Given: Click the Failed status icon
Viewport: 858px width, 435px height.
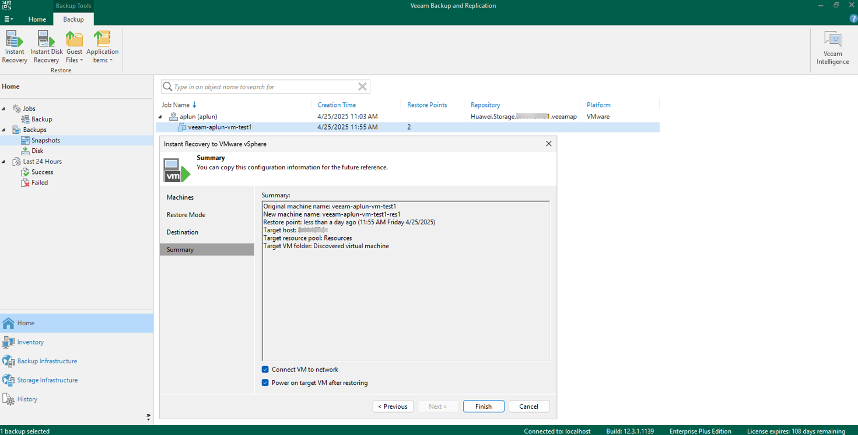Looking at the screenshot, I should pos(25,182).
